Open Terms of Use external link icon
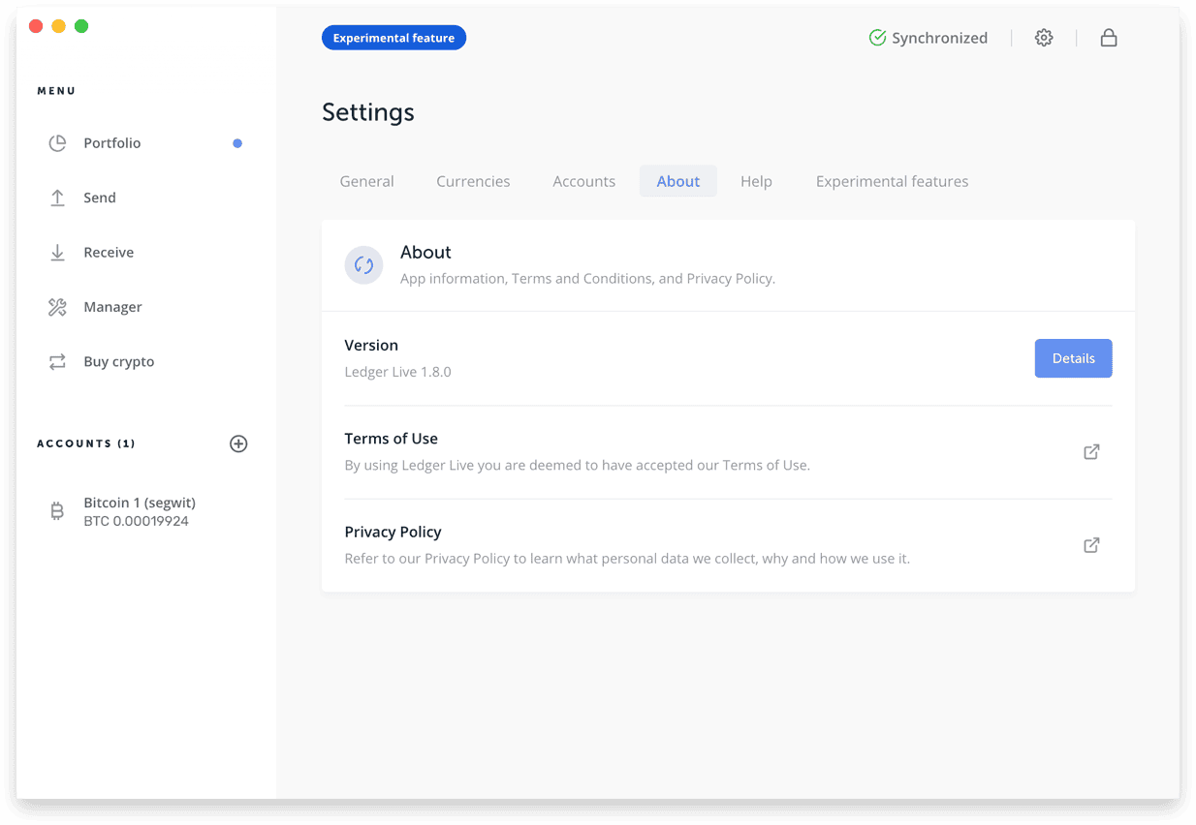Image resolution: width=1196 pixels, height=825 pixels. [1091, 451]
